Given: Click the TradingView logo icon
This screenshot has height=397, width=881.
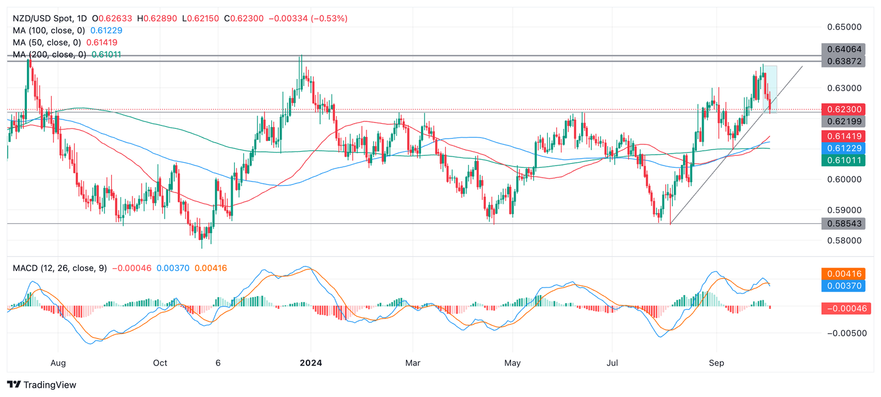Looking at the screenshot, I should pos(14,385).
